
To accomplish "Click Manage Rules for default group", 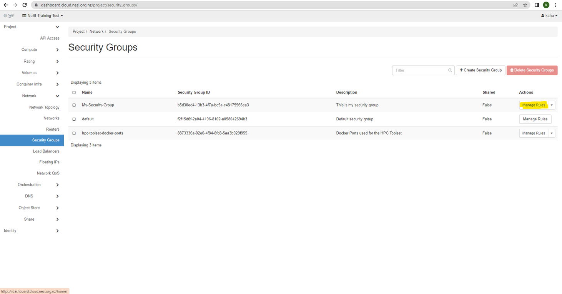I will pyautogui.click(x=535, y=119).
